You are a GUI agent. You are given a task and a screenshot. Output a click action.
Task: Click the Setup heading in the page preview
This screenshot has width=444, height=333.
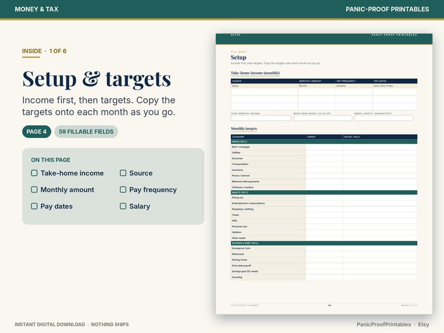coord(238,58)
